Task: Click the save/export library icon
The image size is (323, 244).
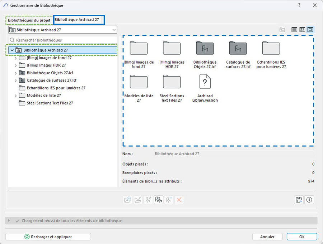Action: click(x=299, y=200)
